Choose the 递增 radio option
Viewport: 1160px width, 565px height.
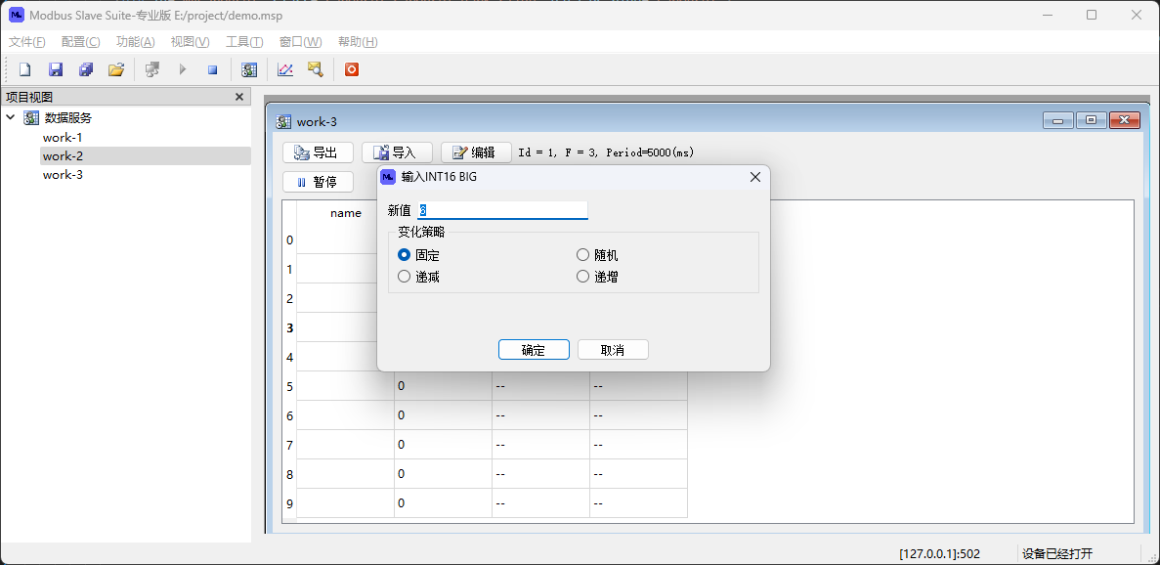coord(583,277)
